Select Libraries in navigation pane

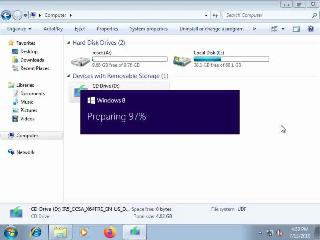pyautogui.click(x=25, y=85)
